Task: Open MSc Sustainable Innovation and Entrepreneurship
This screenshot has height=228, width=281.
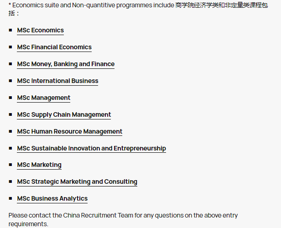Action: click(91, 149)
